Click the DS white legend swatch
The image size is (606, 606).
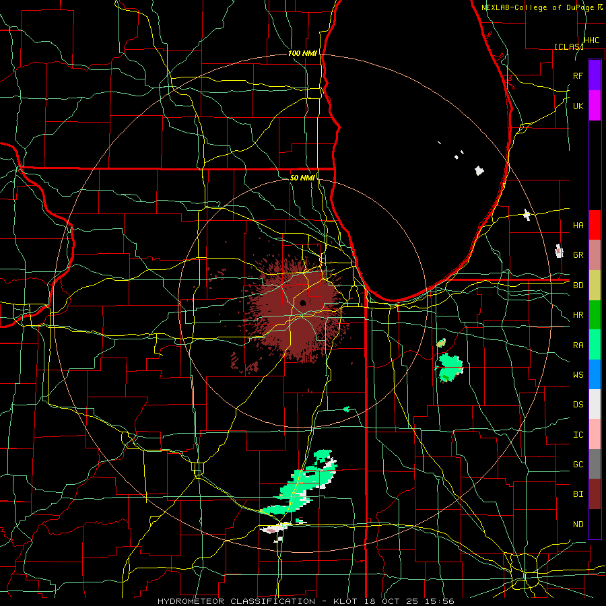[595, 404]
